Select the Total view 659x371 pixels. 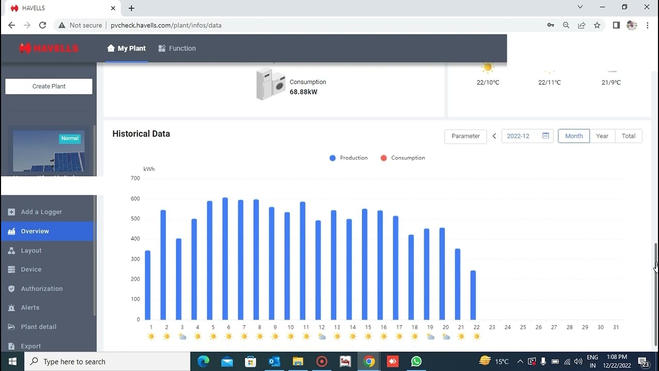(629, 136)
